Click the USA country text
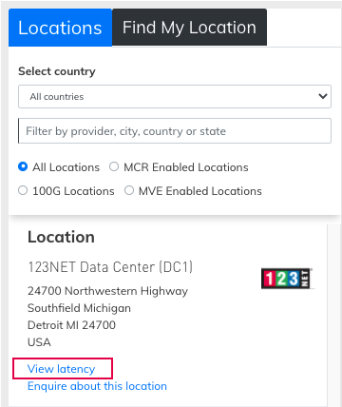Image resolution: width=342 pixels, height=407 pixels. click(39, 342)
